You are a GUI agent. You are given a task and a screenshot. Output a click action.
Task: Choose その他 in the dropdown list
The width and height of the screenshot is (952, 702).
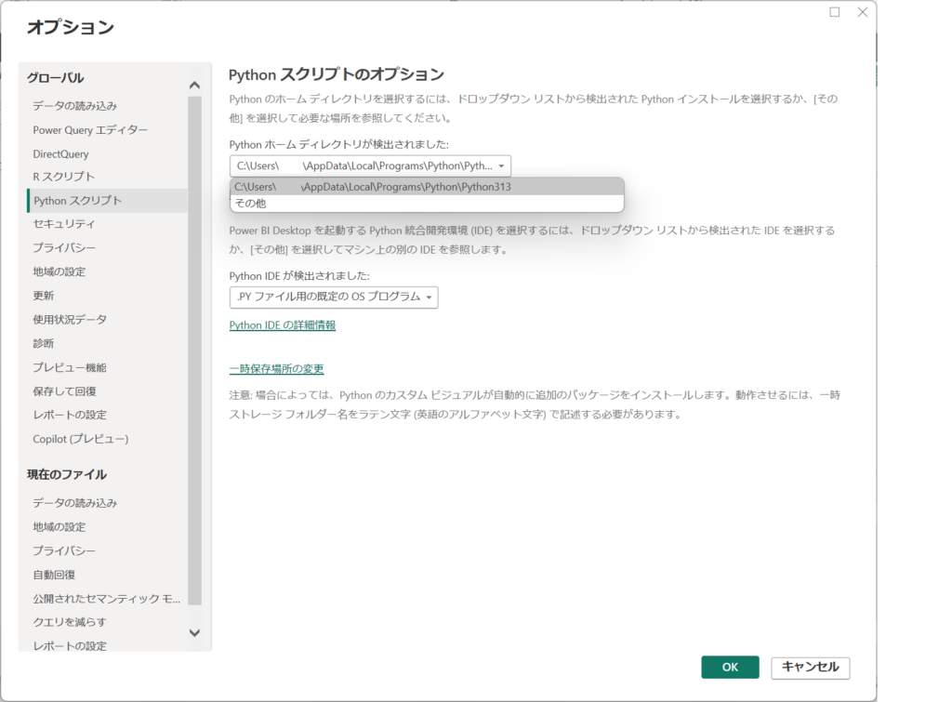point(427,204)
